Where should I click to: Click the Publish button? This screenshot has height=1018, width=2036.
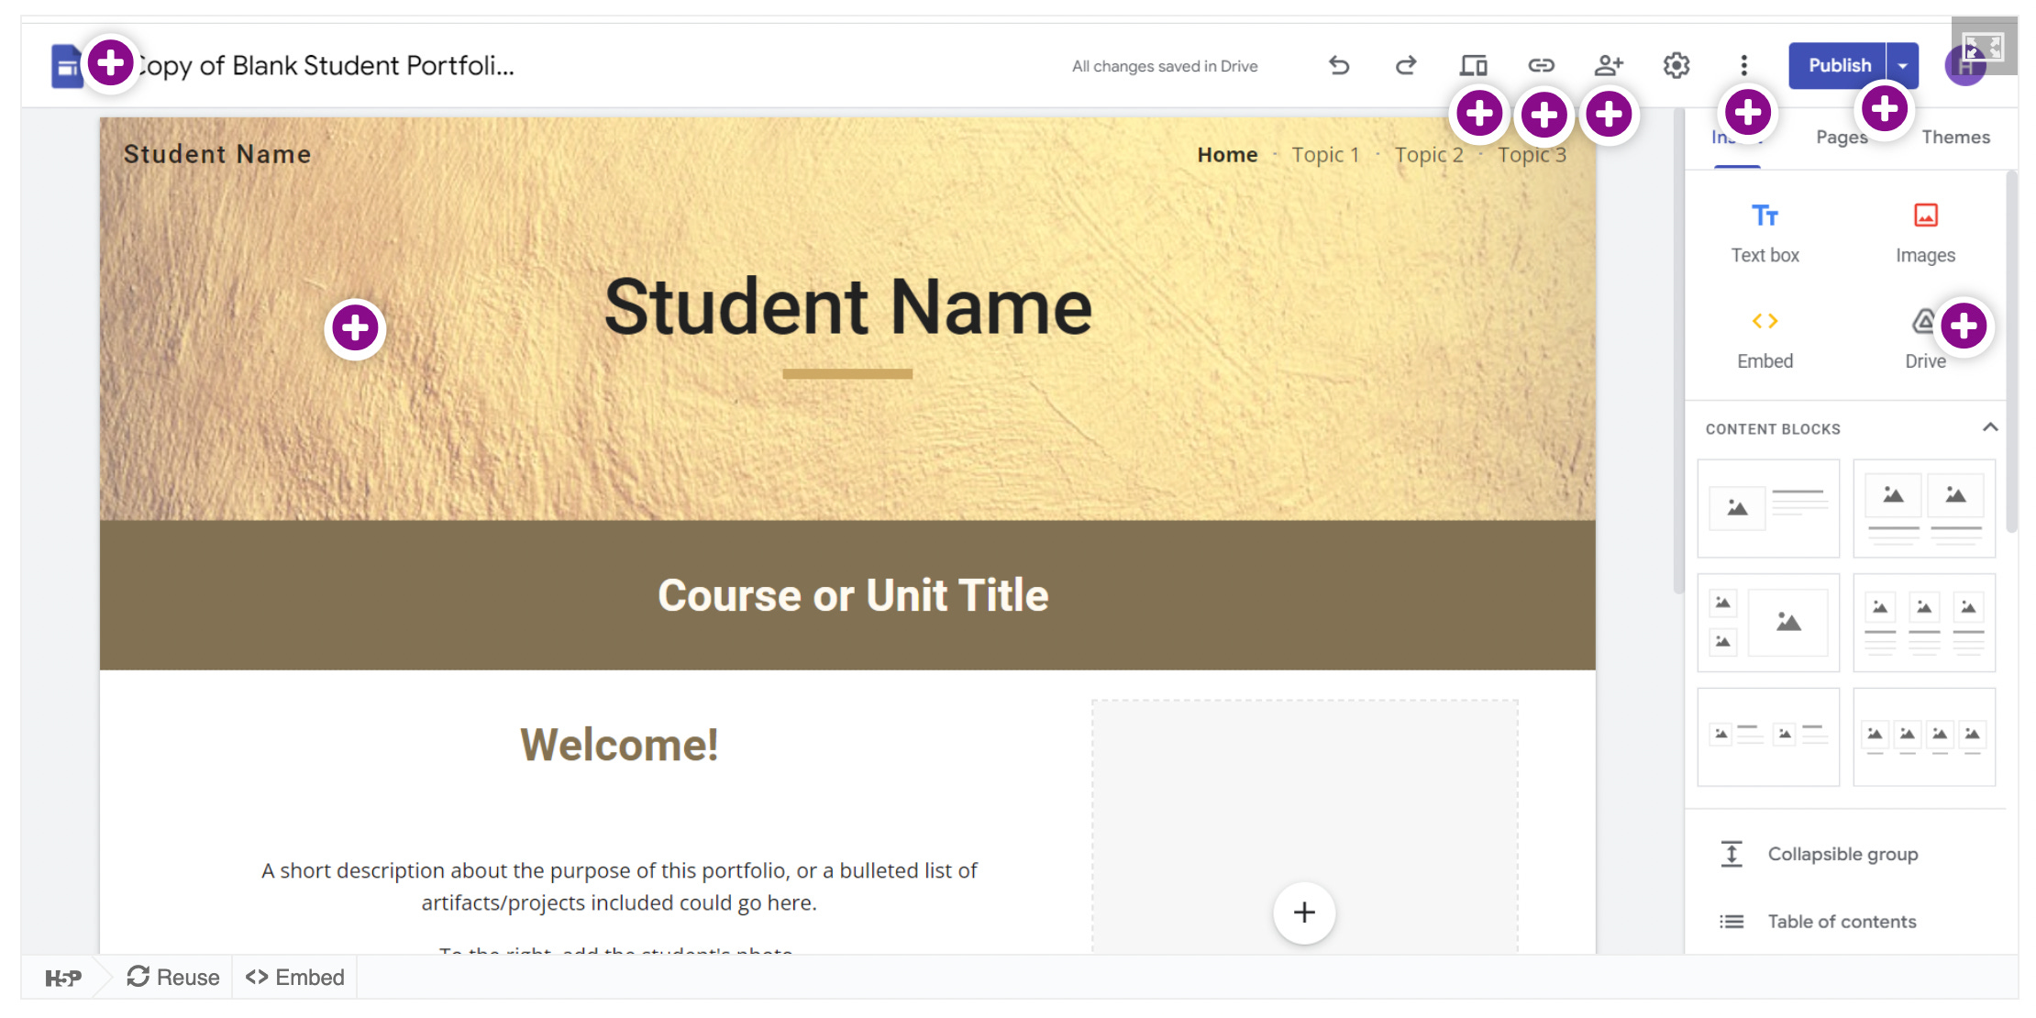pyautogui.click(x=1838, y=65)
